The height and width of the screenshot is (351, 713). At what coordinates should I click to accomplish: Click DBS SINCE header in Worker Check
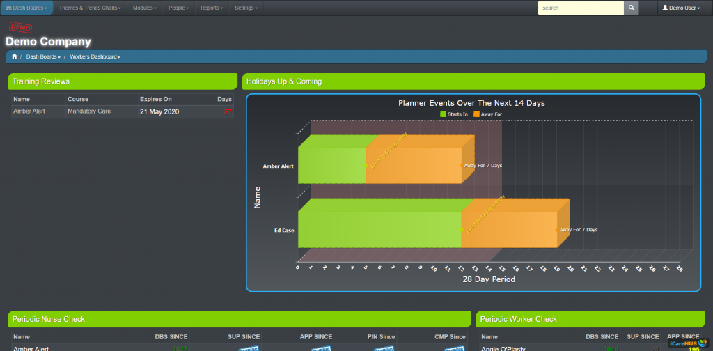click(x=601, y=337)
